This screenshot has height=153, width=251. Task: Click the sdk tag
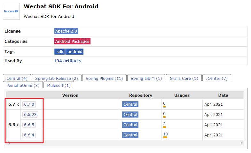pyautogui.click(x=59, y=52)
